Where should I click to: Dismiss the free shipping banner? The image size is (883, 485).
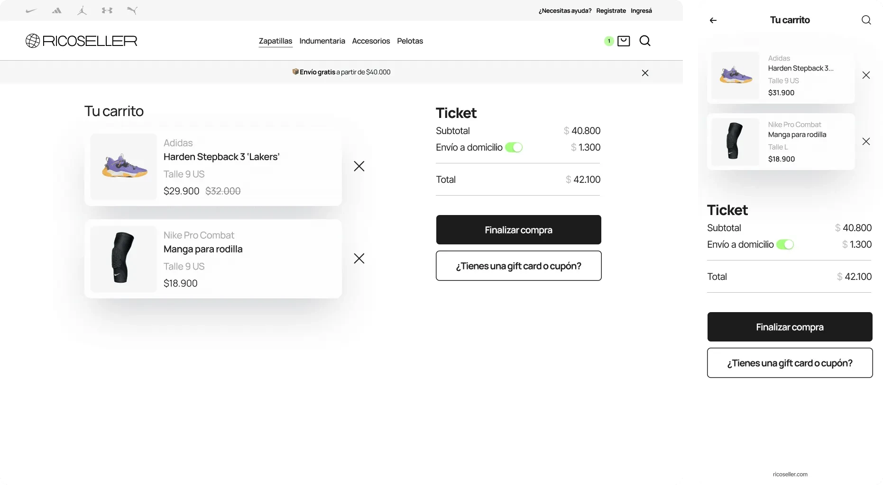point(645,73)
